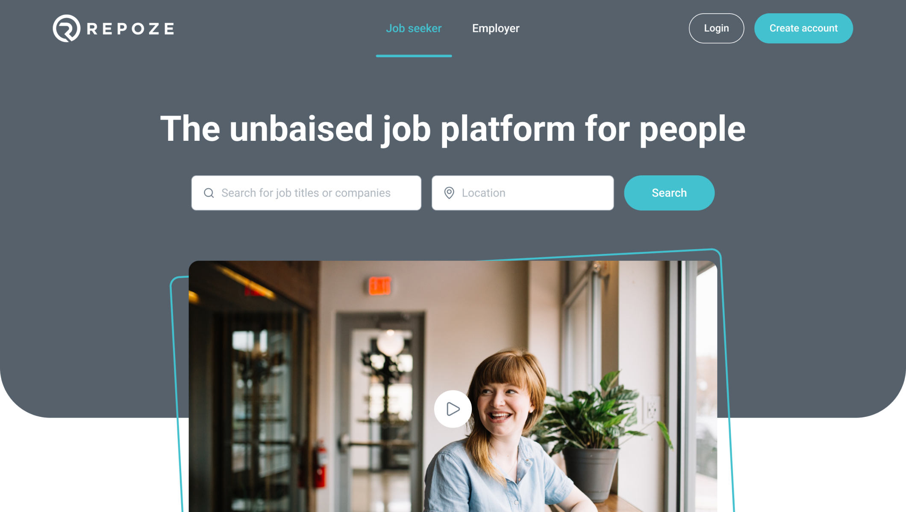This screenshot has height=512, width=906.
Task: Click the window on the photo's right side
Action: click(x=706, y=384)
